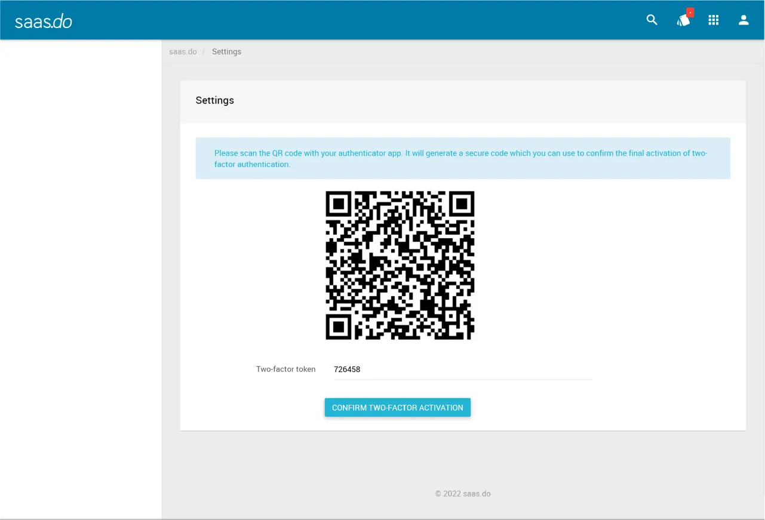
Task: Click the center of the QR code
Action: 400,265
